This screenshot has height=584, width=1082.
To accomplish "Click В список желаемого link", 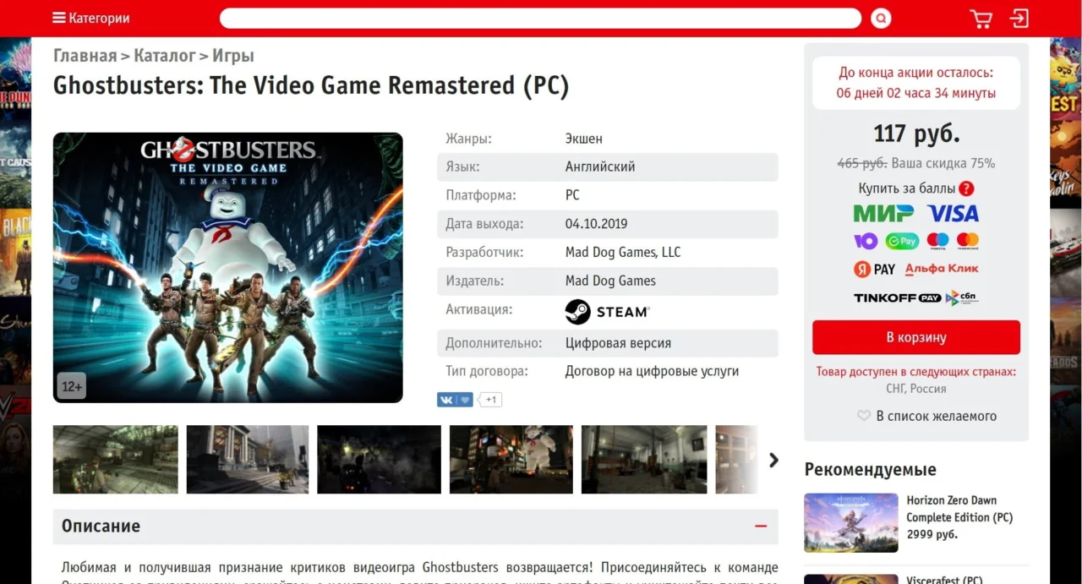I will tap(936, 416).
